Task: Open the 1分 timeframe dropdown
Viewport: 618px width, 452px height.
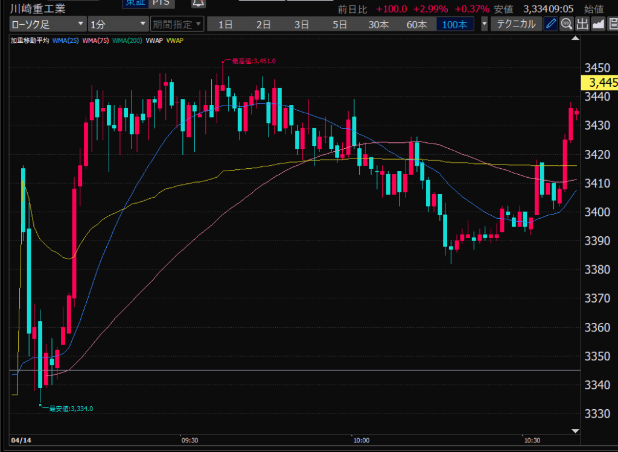Action: (118, 24)
